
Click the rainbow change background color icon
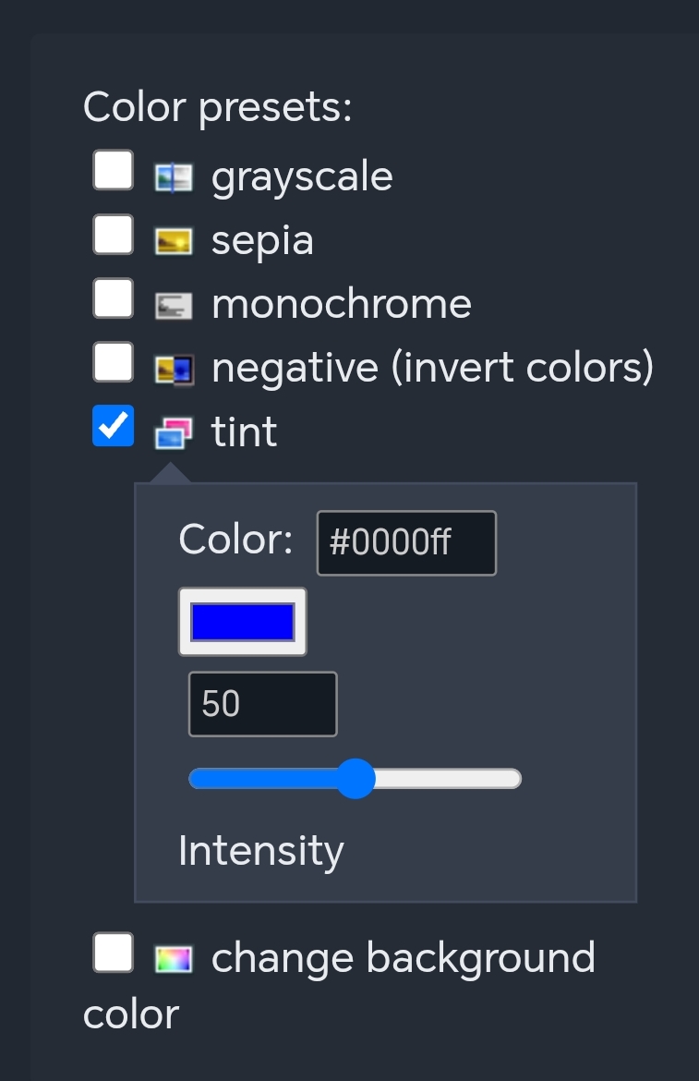pos(174,959)
